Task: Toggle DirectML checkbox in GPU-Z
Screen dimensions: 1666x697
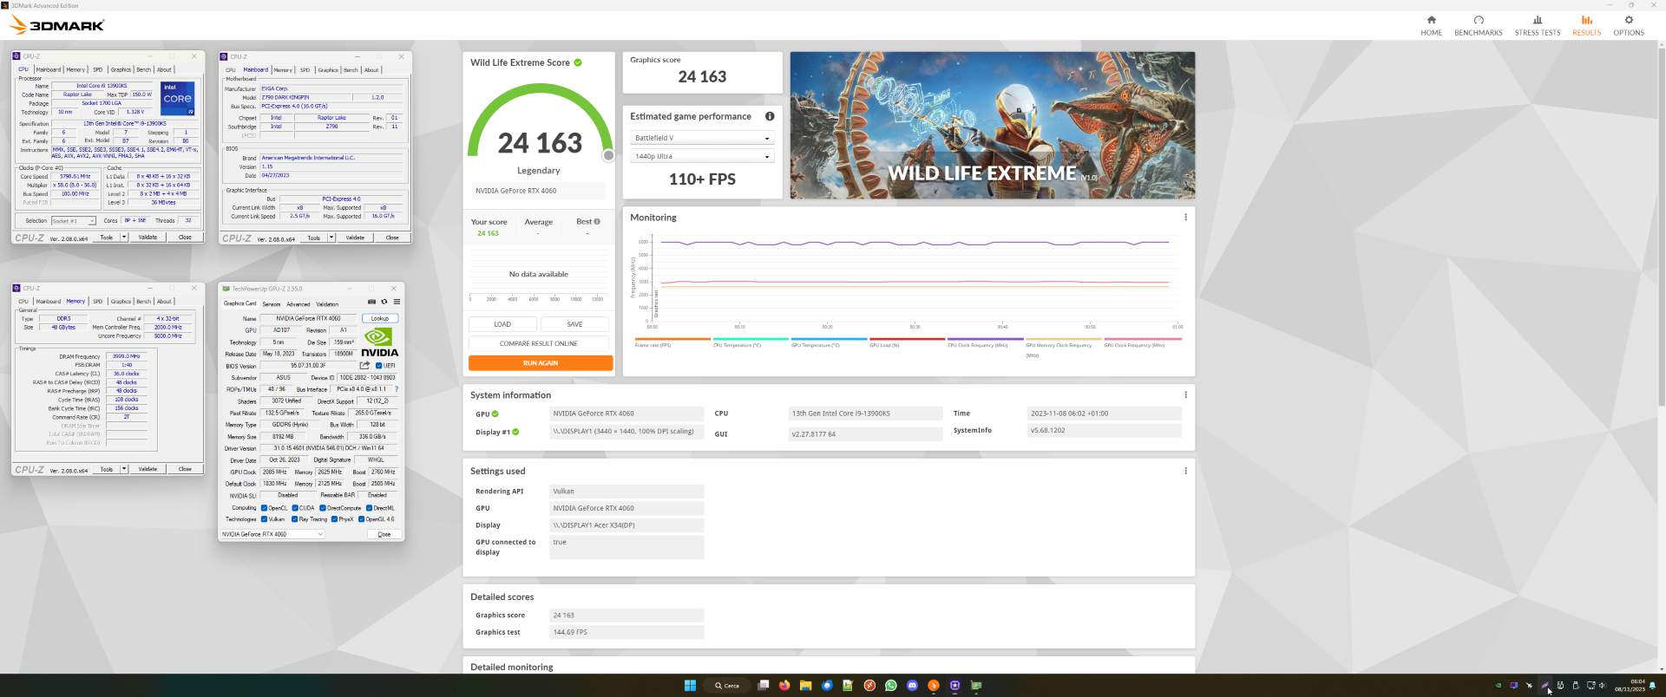Action: [369, 508]
